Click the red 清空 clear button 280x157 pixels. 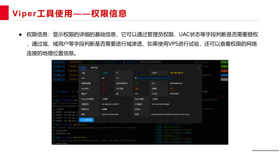pyautogui.click(x=222, y=96)
